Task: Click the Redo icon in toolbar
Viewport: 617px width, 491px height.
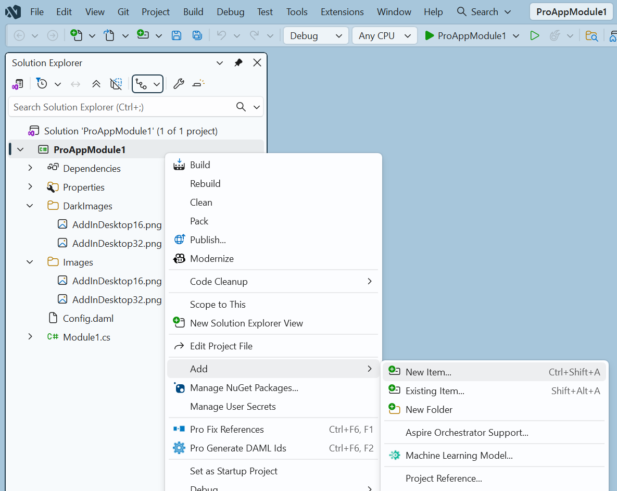Action: (x=255, y=35)
